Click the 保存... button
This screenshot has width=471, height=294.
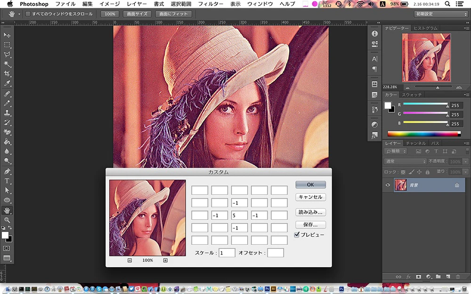(x=310, y=225)
